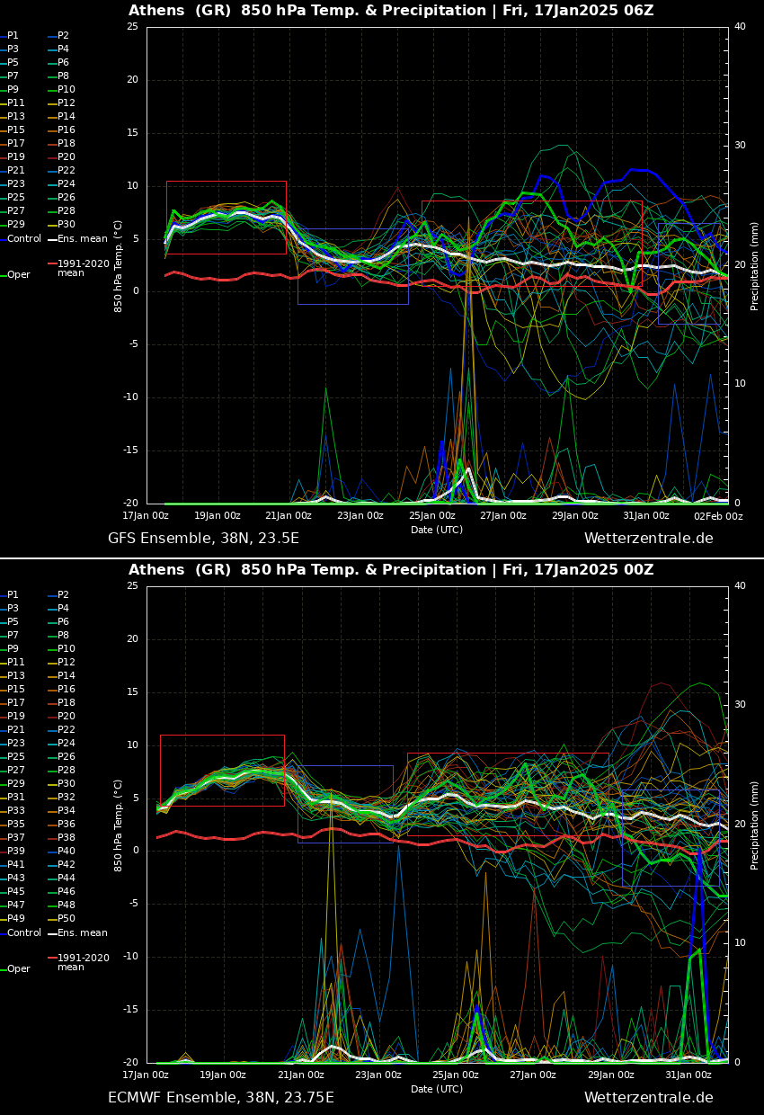
Task: Click legend entry P1 in the ECMWF legend
Action: 11,594
